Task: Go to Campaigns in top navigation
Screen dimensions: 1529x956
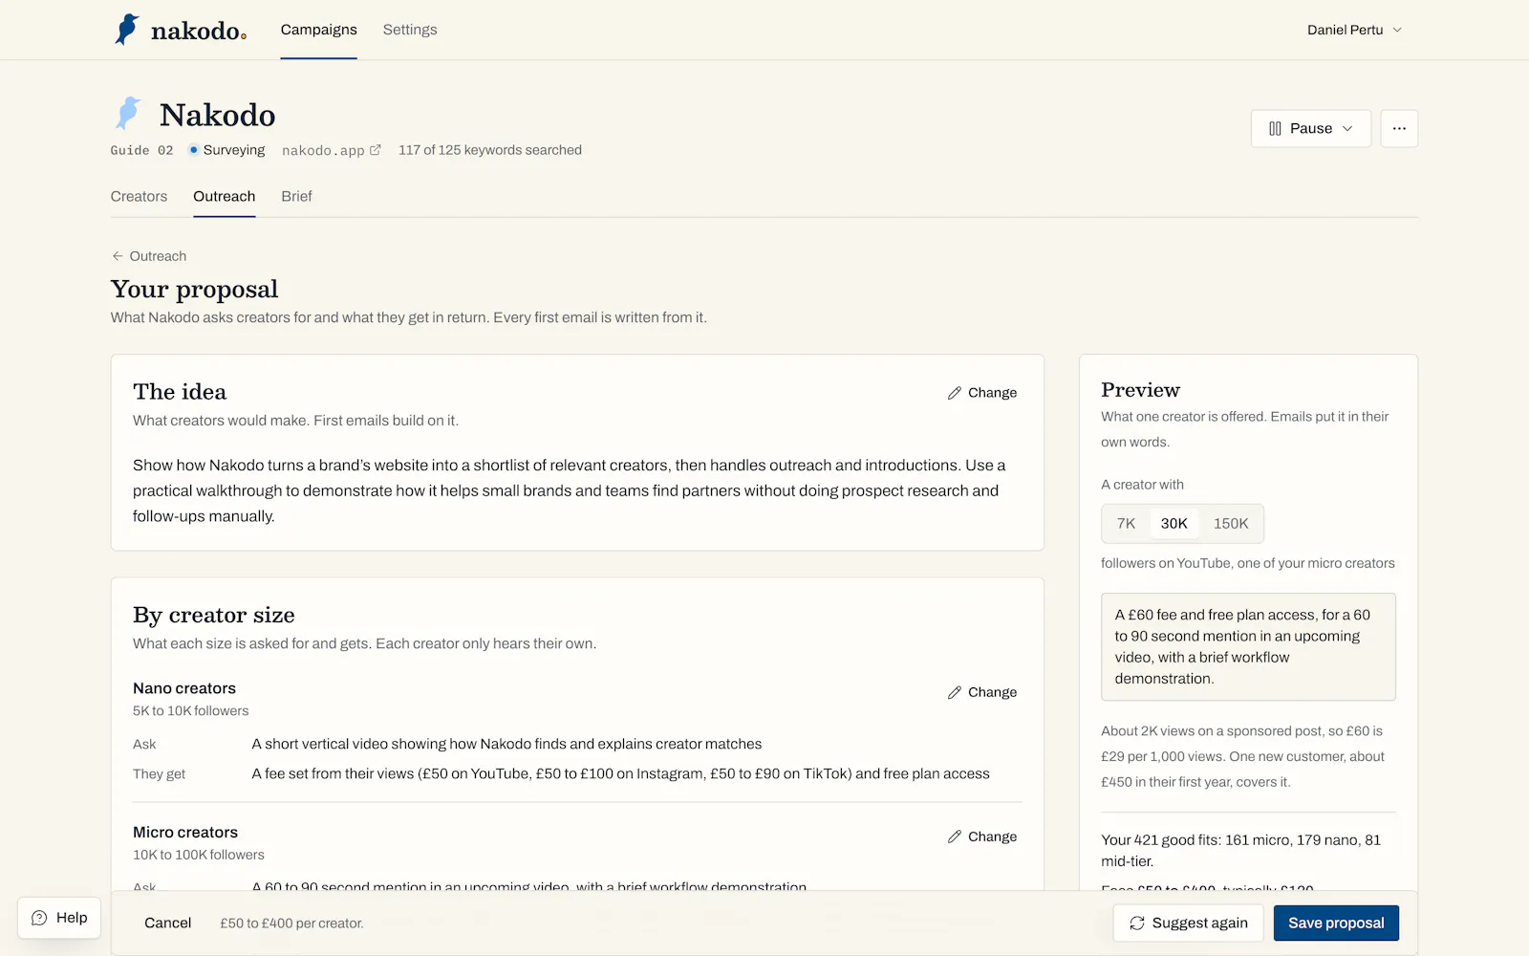Action: pyautogui.click(x=318, y=30)
